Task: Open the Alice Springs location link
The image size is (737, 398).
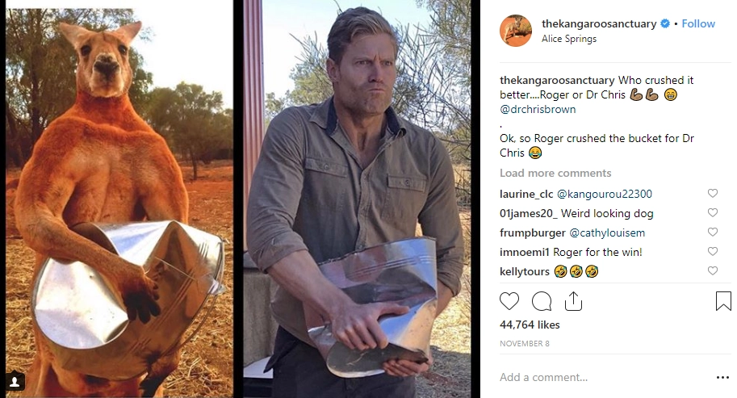Action: [x=571, y=38]
